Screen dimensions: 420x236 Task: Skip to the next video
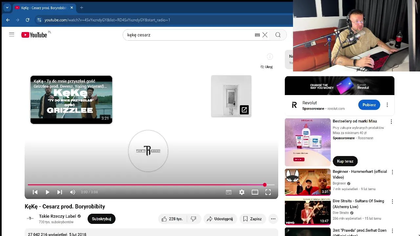[x=59, y=192]
